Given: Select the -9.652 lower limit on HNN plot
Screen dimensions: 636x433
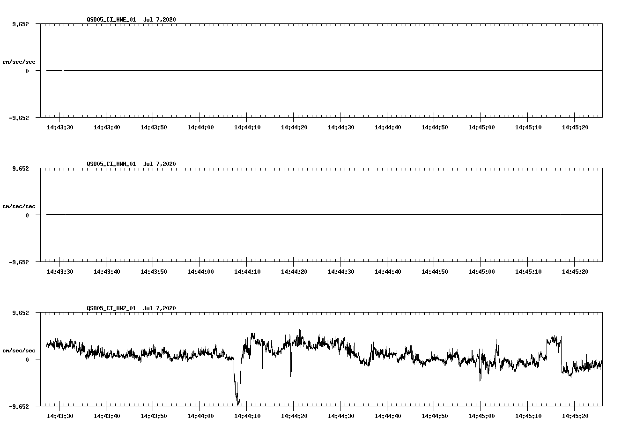Looking at the screenshot, I should (x=19, y=262).
